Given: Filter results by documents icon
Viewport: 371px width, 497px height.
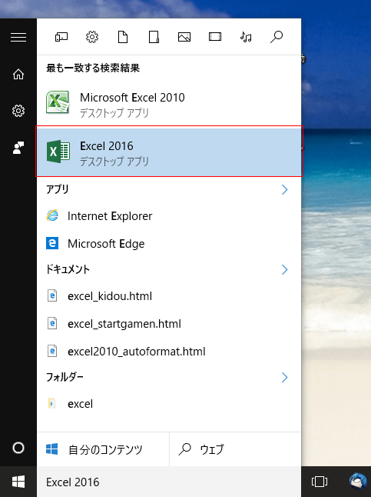Looking at the screenshot, I should point(123,37).
